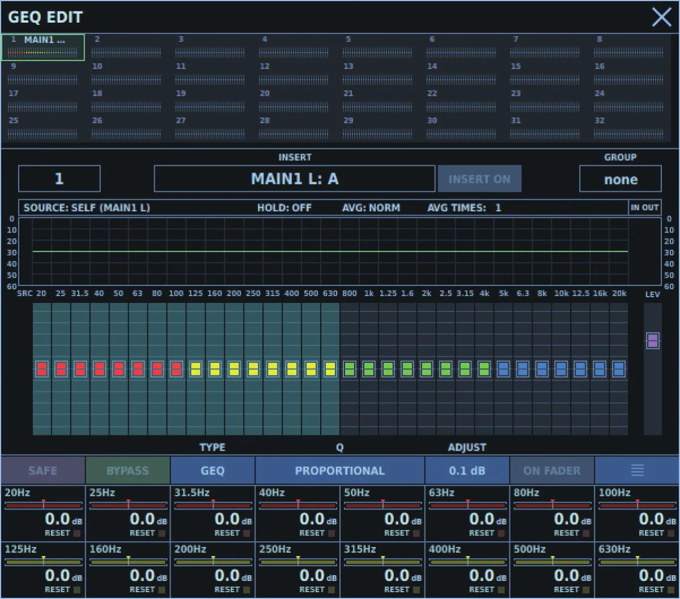680x599 pixels.
Task: Click the AVG: NORM setting
Action: (371, 208)
